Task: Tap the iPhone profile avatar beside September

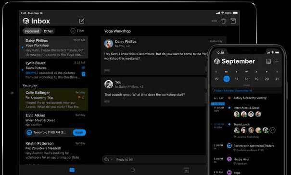Action: 217,61
